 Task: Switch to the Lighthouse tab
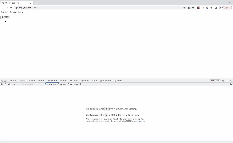[85, 81]
